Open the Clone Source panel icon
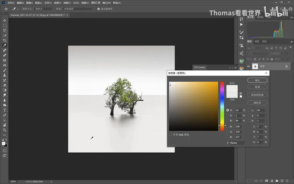Image resolution: width=294 pixels, height=184 pixels. coord(241,45)
